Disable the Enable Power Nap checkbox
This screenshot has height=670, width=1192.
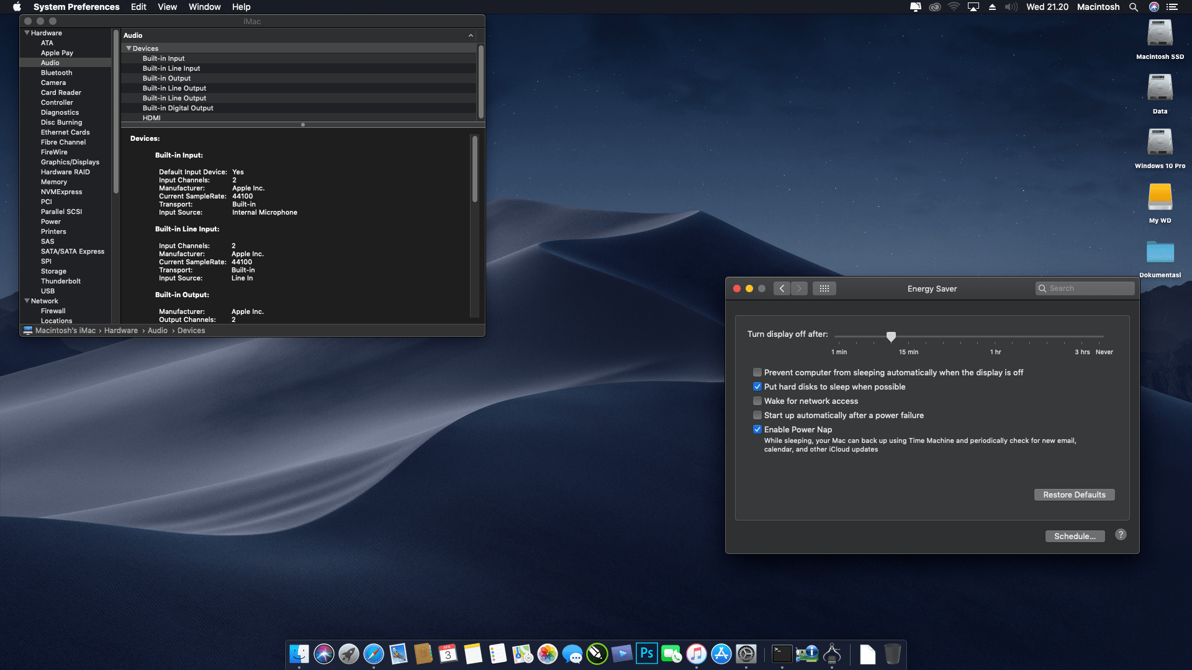coord(757,429)
